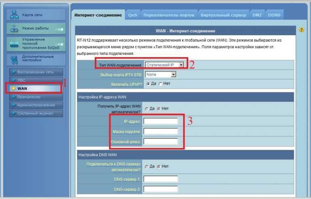Open Управление полосой пропускания EzQoS
The width and height of the screenshot is (311, 199).
(x=36, y=44)
